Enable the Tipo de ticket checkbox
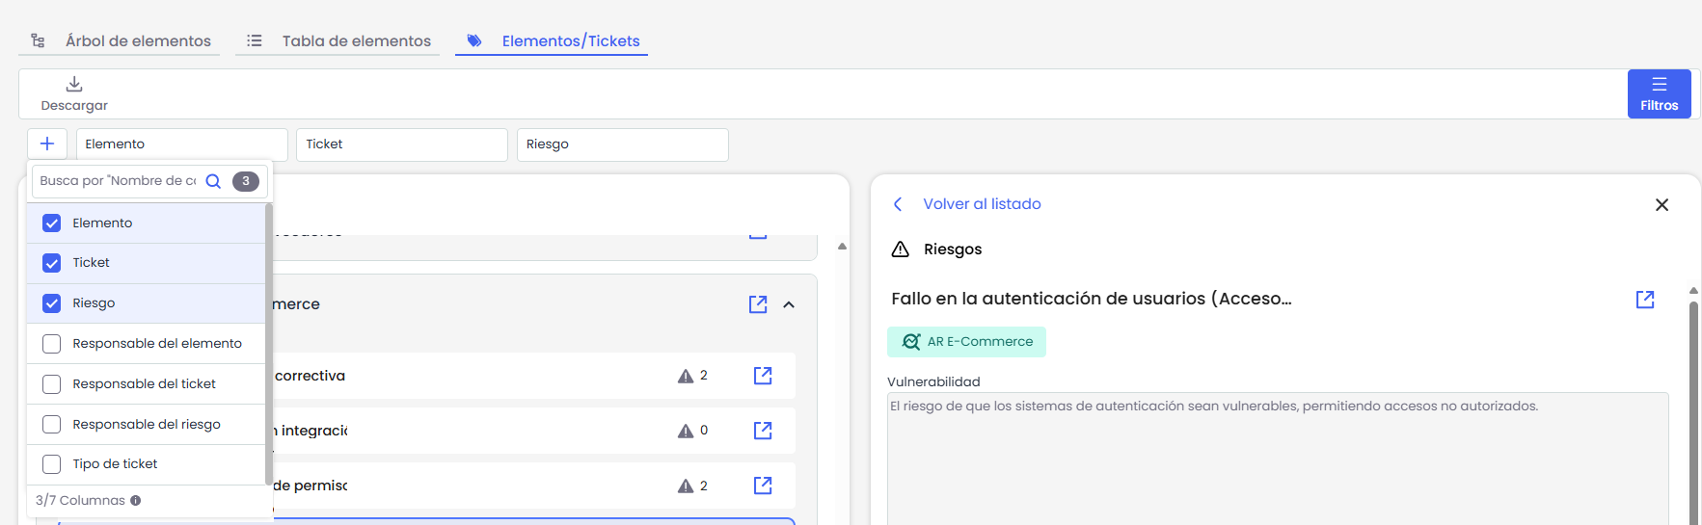1702x525 pixels. [x=52, y=464]
